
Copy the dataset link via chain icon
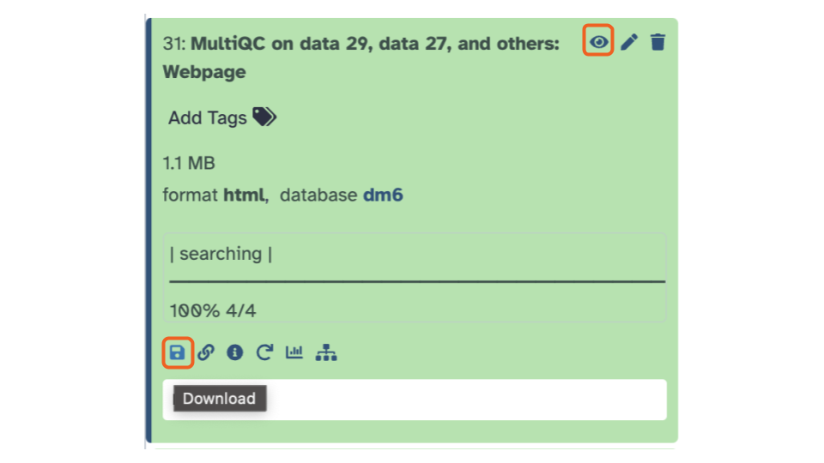coord(205,352)
